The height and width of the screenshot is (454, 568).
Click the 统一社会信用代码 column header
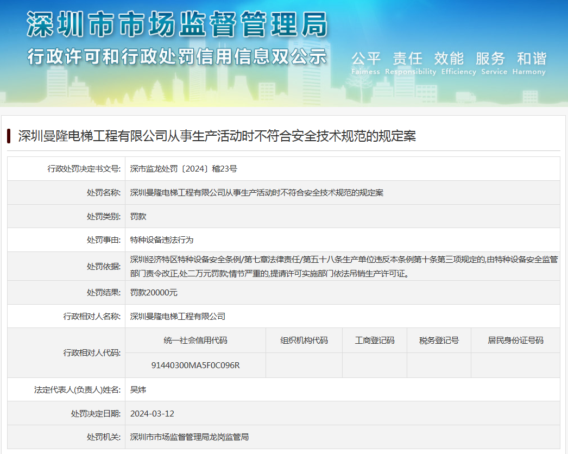[x=195, y=340]
